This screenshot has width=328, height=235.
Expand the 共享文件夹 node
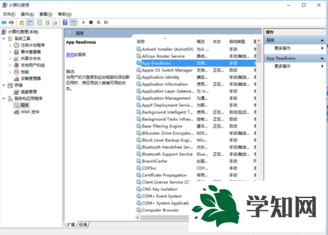coord(10,59)
